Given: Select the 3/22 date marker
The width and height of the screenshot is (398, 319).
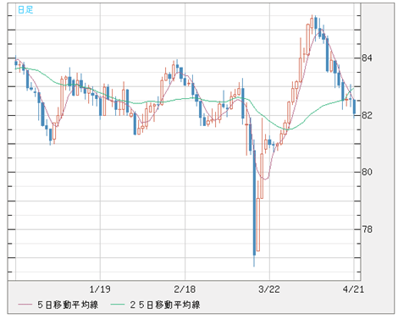Looking at the screenshot, I should pos(269,289).
